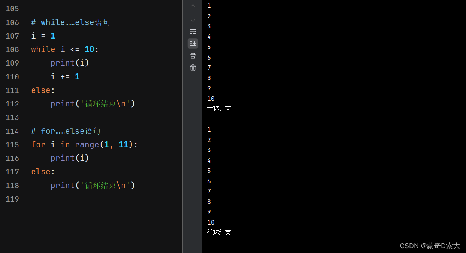Viewport: 466px width, 253px height.
Task: Click the down arrow icon in console toolbar
Action: pyautogui.click(x=193, y=19)
